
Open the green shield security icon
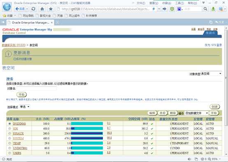coord(172,9)
